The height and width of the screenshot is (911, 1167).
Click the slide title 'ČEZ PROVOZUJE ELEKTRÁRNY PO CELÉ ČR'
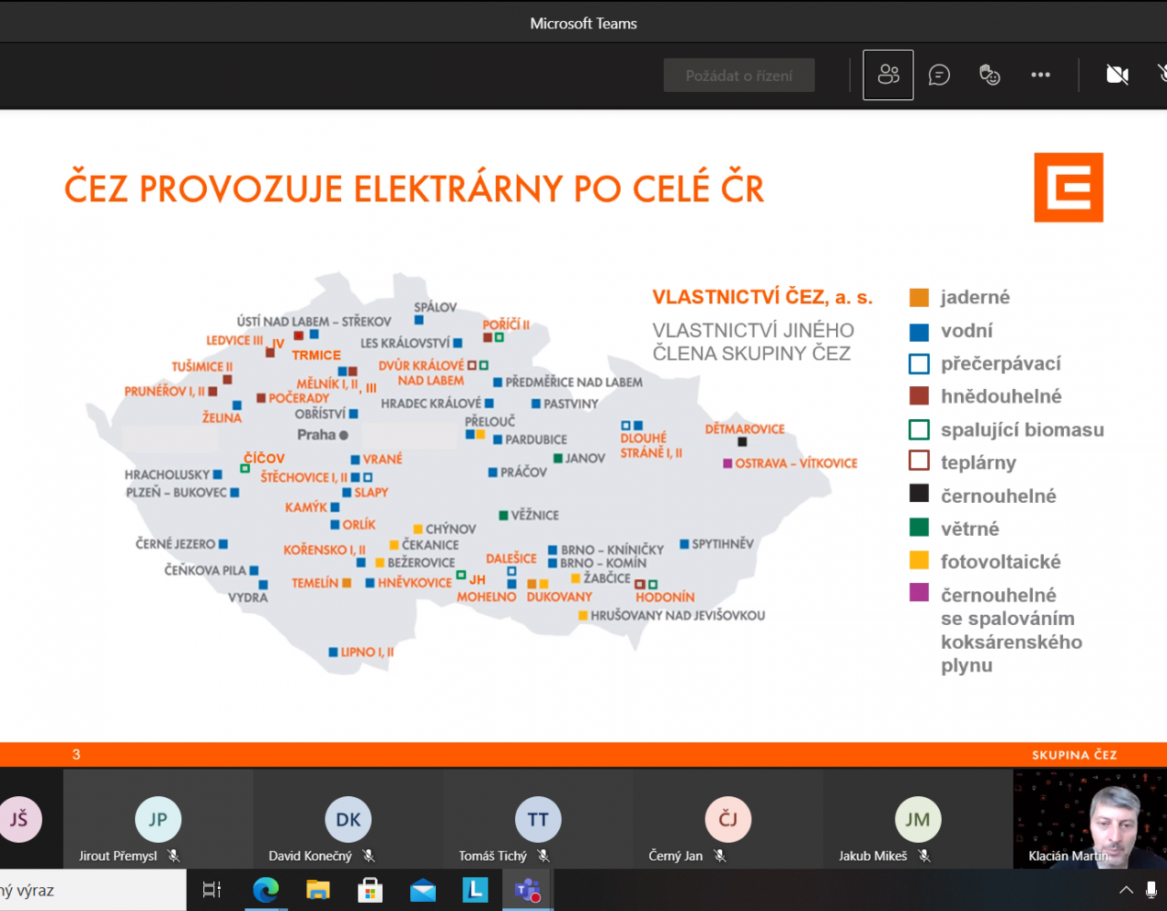tap(414, 189)
